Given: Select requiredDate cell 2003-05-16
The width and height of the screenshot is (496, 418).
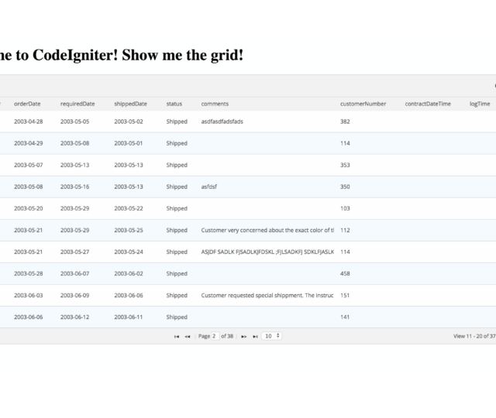Looking at the screenshot, I should (75, 187).
